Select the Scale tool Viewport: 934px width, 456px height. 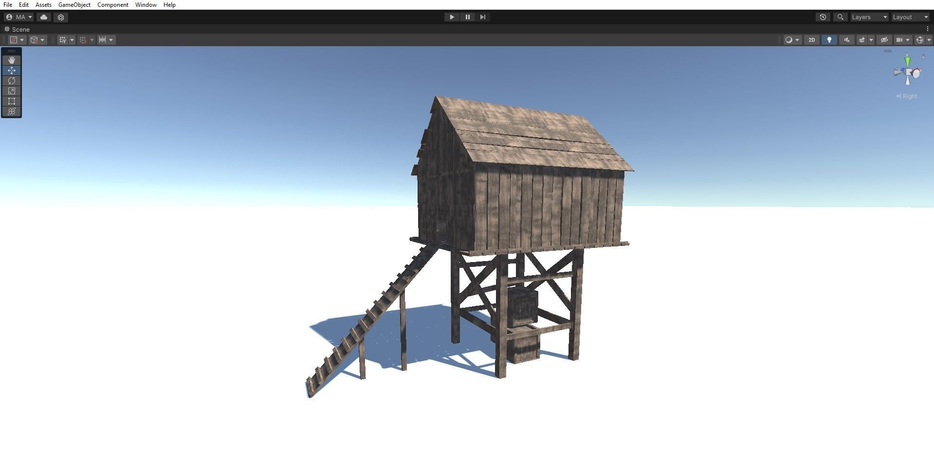(12, 91)
